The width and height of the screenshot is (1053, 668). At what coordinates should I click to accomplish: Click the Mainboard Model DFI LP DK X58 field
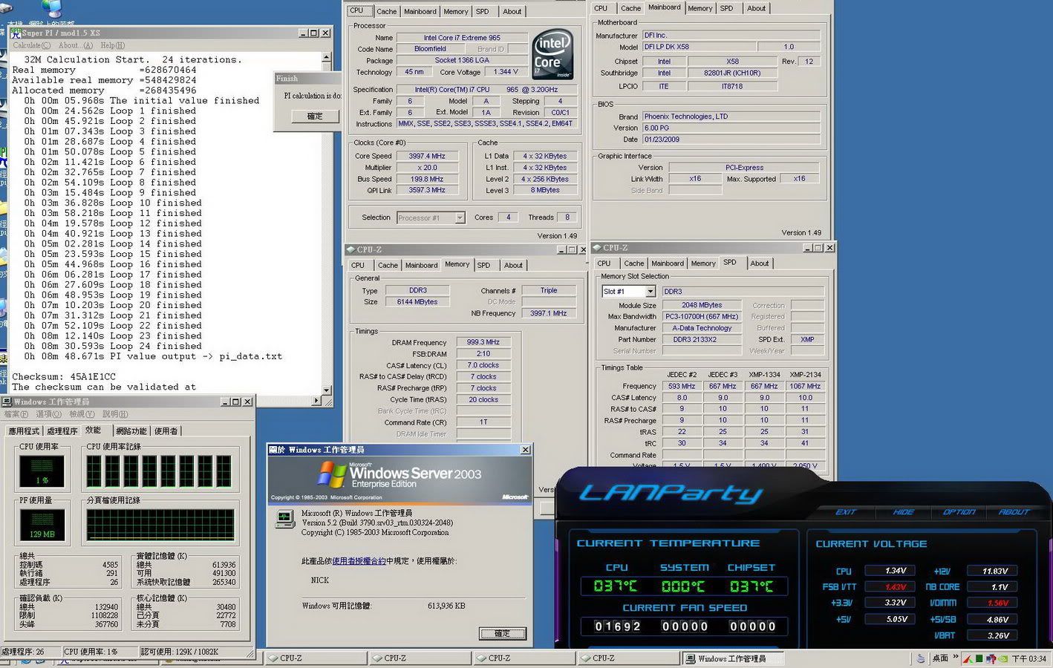[699, 46]
